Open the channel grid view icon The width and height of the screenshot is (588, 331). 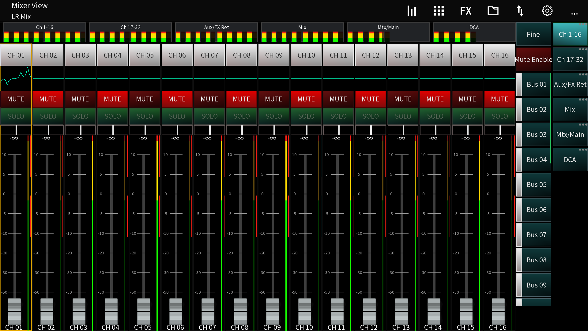(439, 11)
